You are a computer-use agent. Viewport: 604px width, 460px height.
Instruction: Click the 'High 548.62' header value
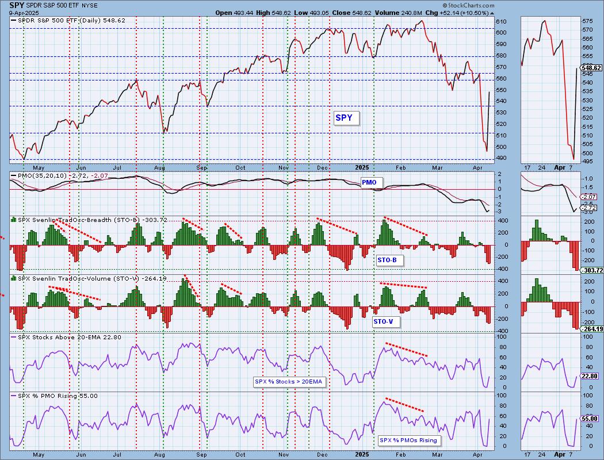273,13
